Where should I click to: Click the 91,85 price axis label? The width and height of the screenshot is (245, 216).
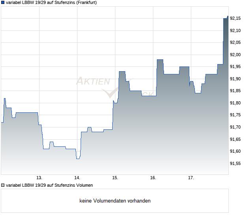pos(235,91)
